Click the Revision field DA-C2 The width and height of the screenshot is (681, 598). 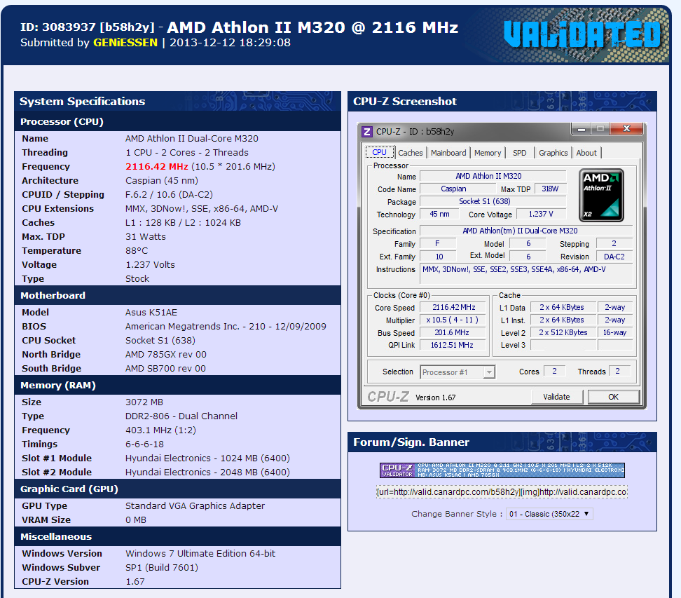pyautogui.click(x=614, y=257)
